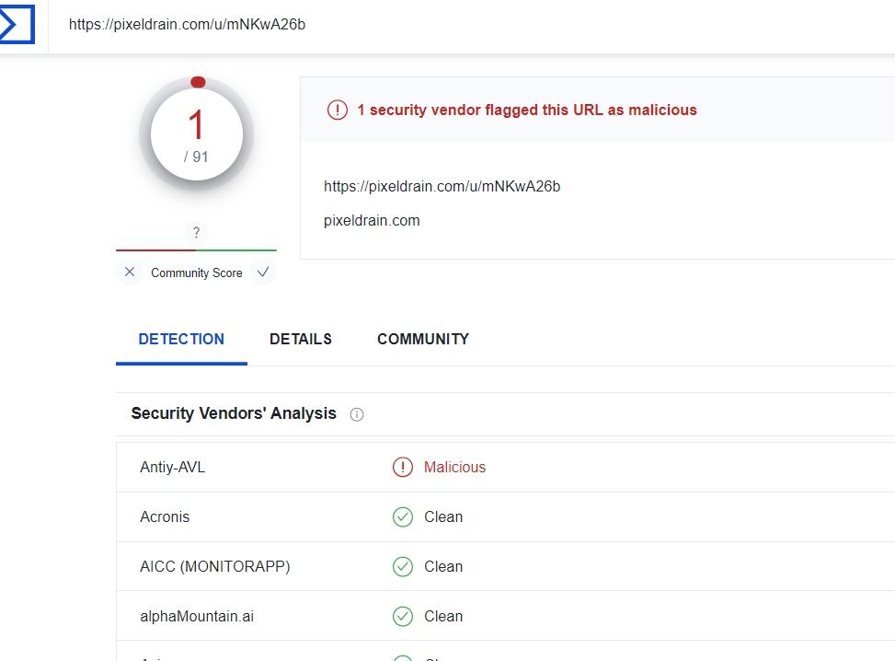
Task: Switch to the DETAILS tab
Action: [x=301, y=340]
